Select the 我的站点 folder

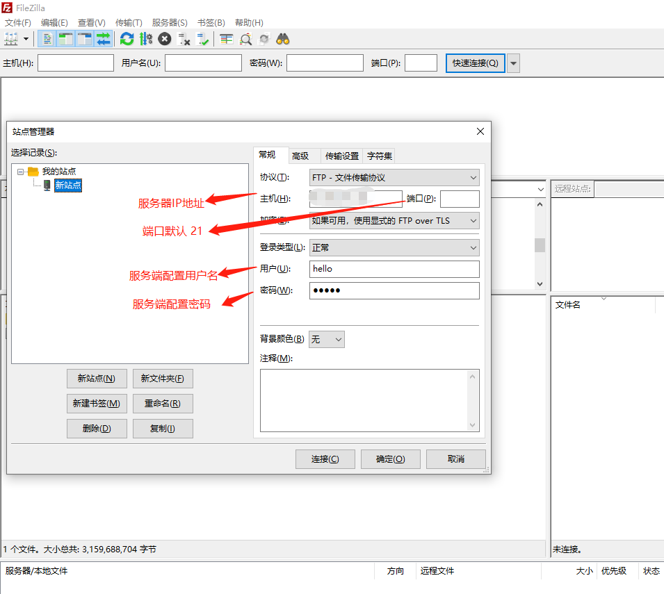pos(59,172)
